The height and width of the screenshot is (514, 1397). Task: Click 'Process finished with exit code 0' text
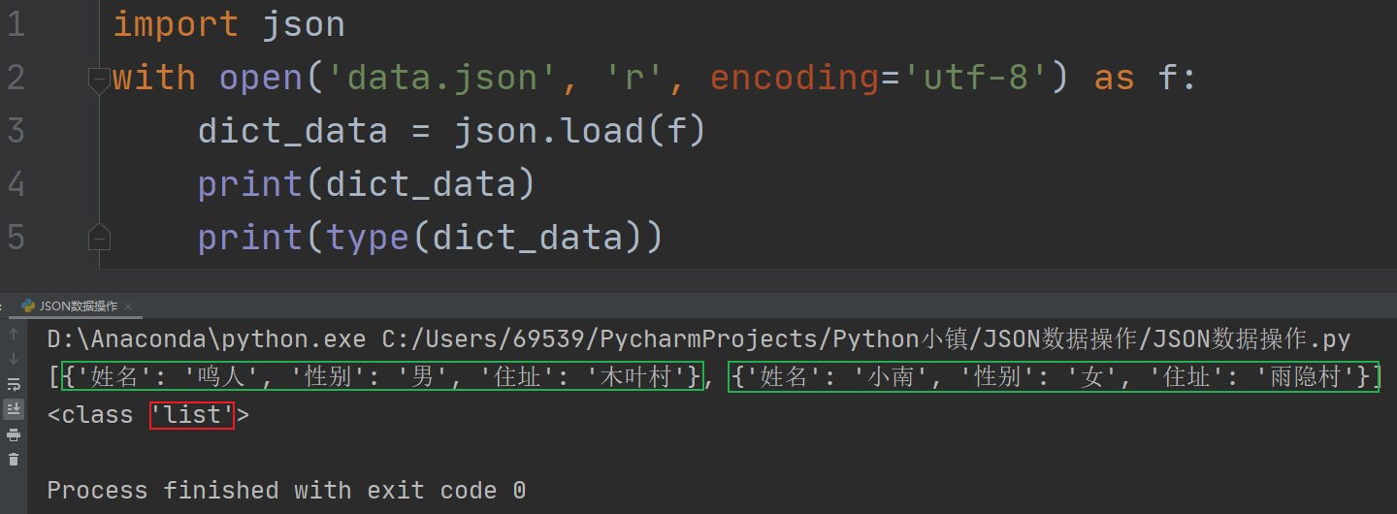[286, 490]
